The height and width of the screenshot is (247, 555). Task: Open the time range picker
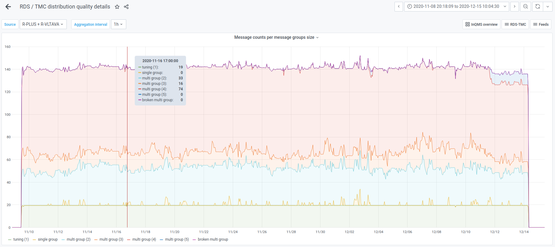click(457, 6)
